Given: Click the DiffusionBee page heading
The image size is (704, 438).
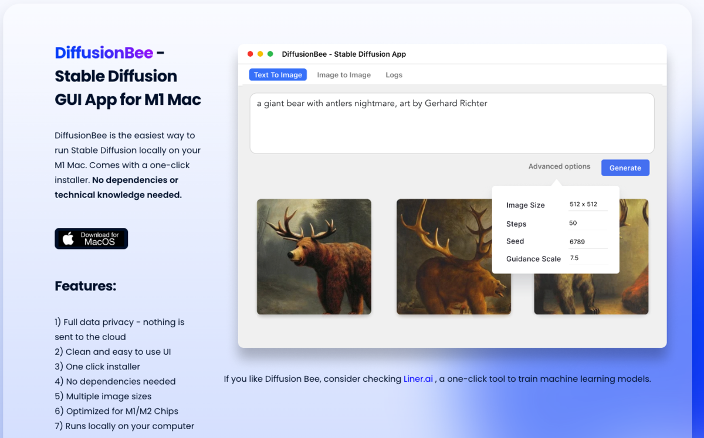Looking at the screenshot, I should point(105,53).
